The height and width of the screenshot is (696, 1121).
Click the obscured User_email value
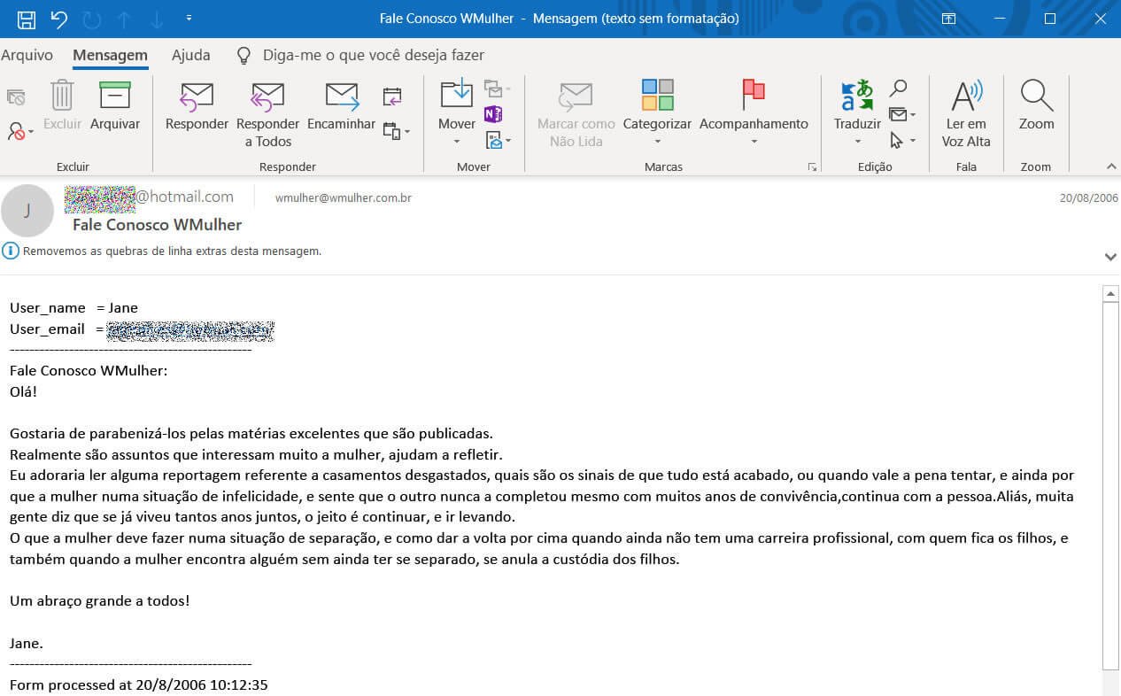tap(190, 331)
